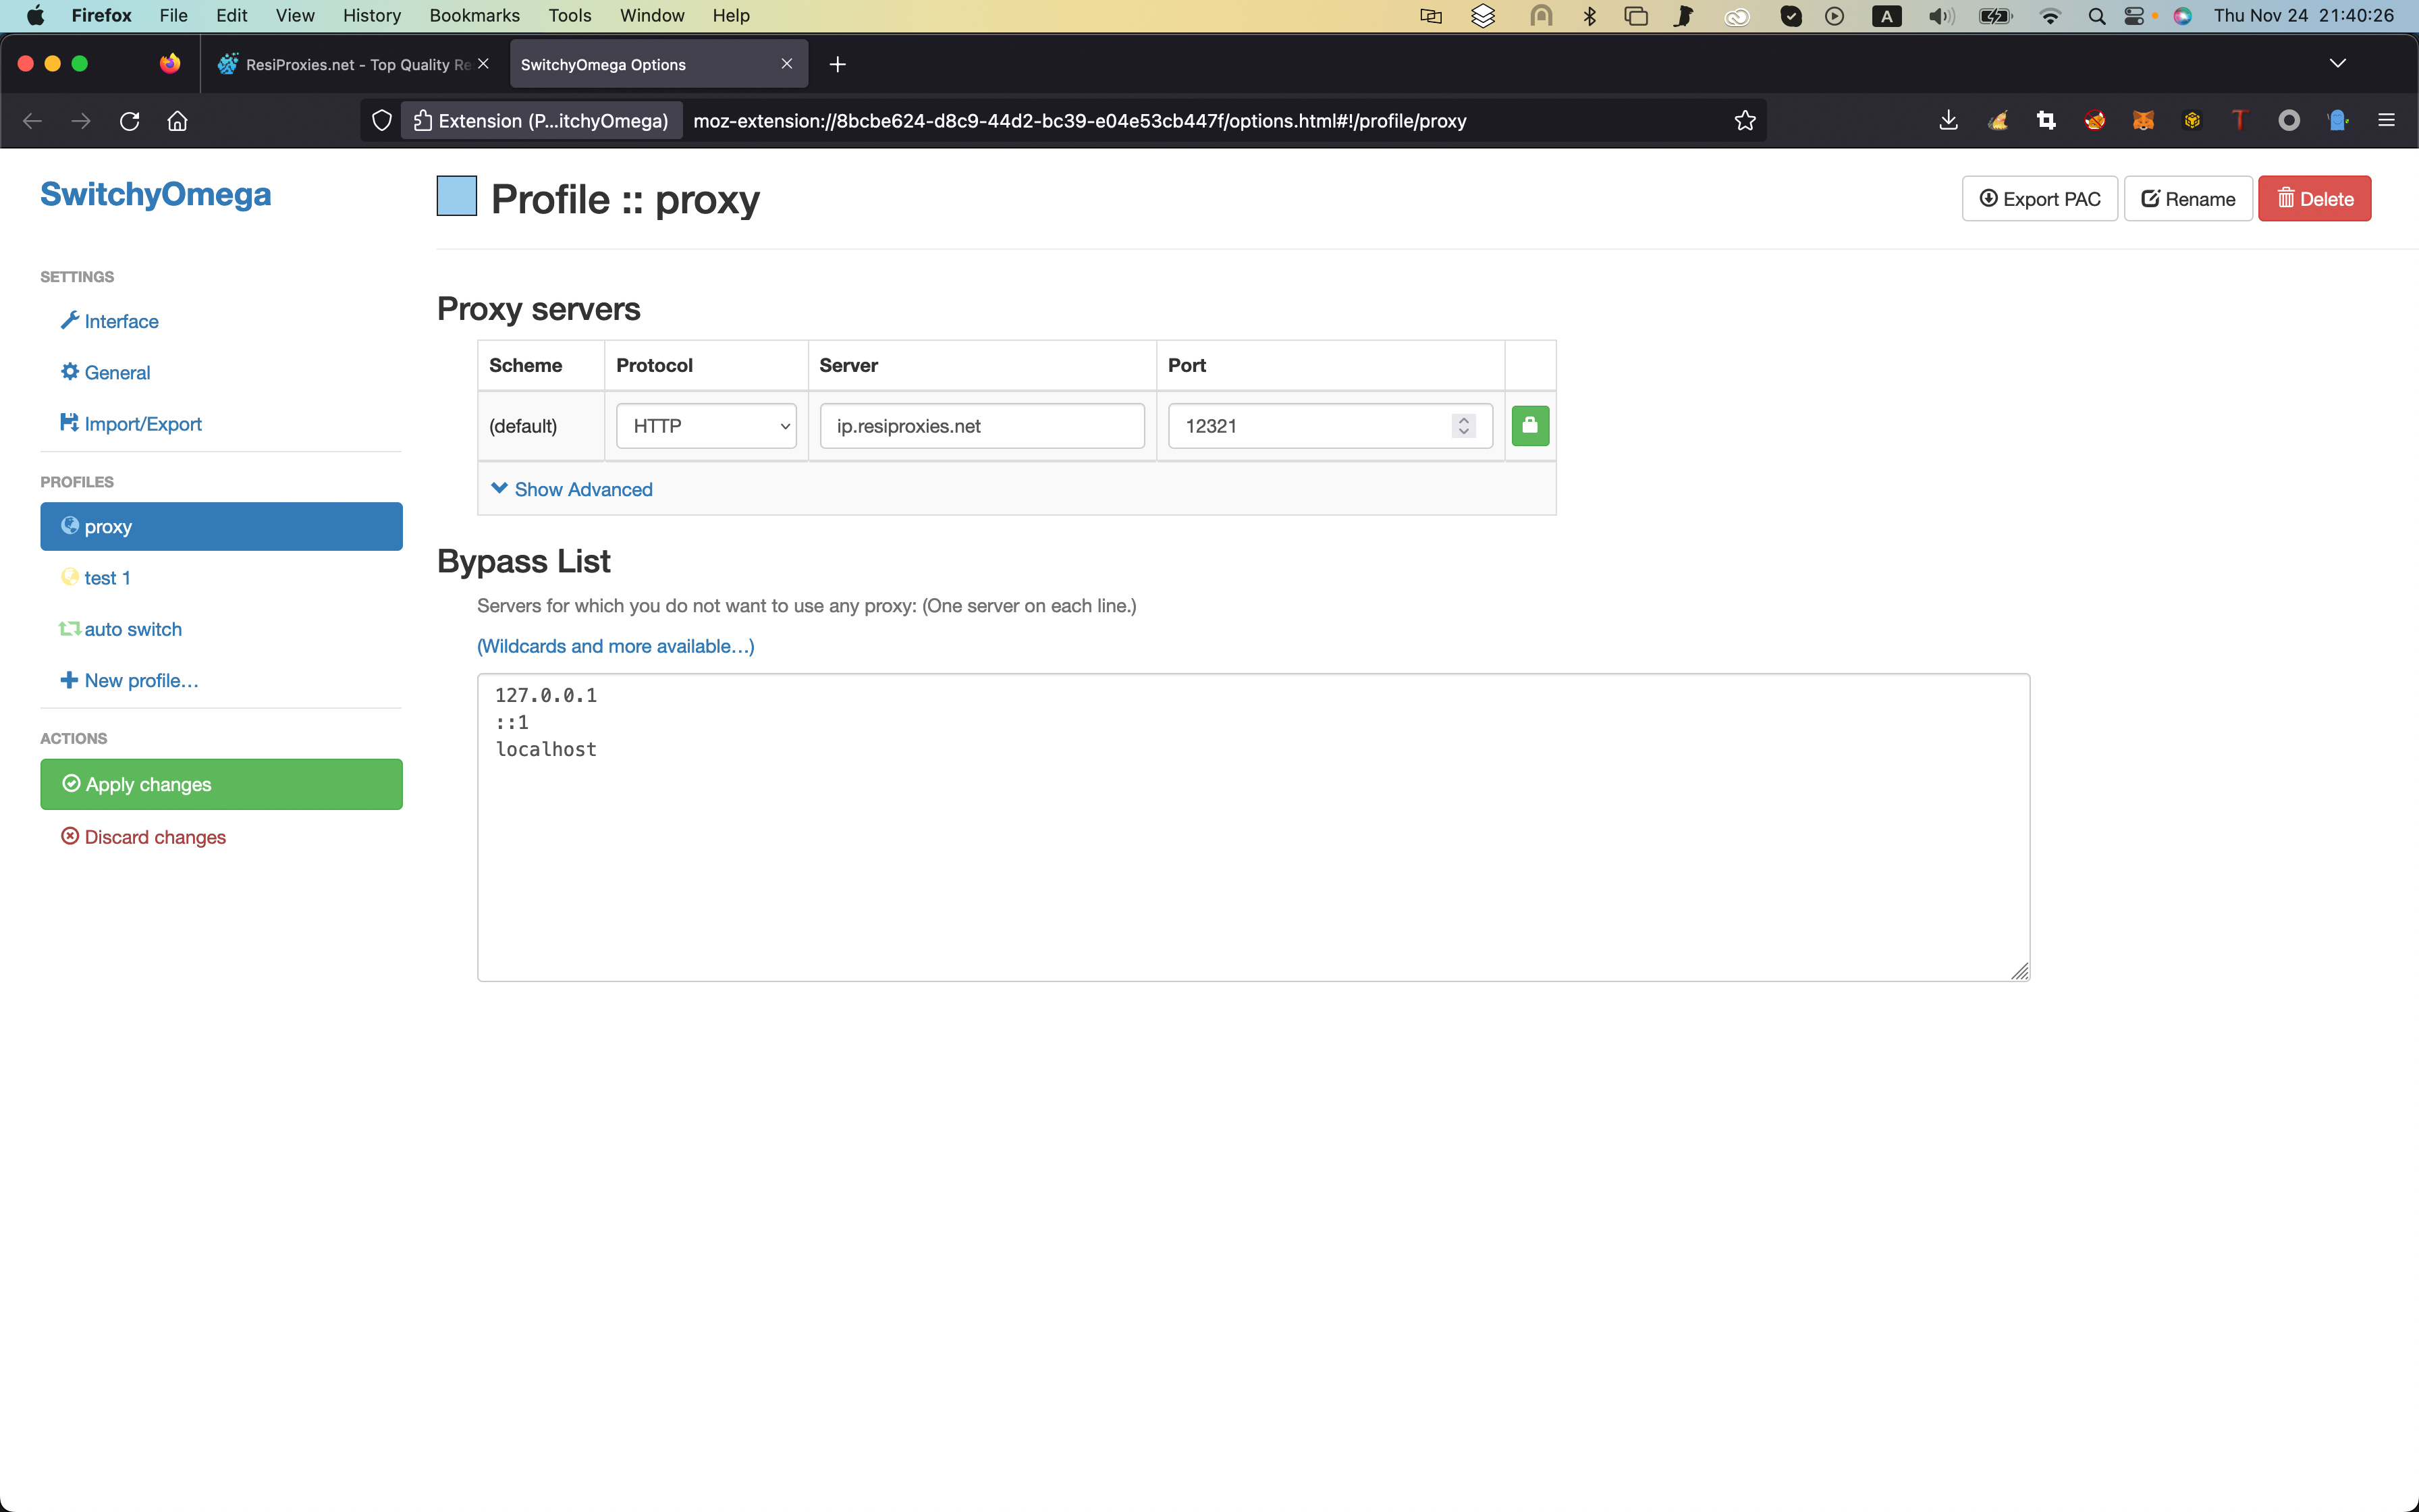Click the Port field with 12321

[x=1330, y=426]
